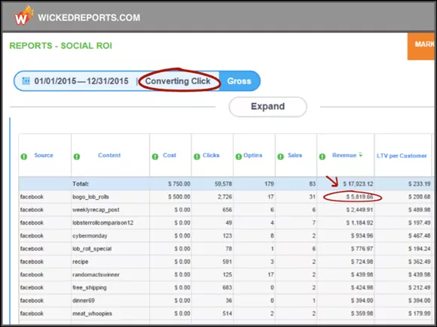Viewport: 437px width, 327px height.
Task: Click the Revenue sort arrow indicator
Action: click(361, 155)
